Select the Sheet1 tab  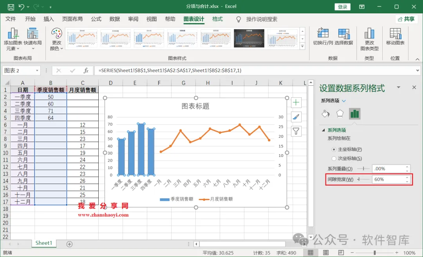[43, 243]
